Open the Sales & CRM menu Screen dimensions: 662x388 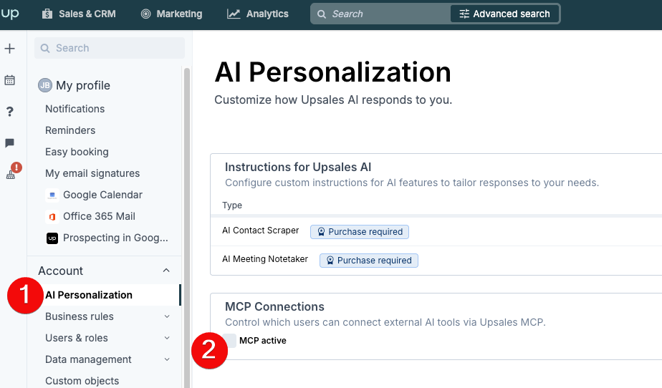coord(79,14)
